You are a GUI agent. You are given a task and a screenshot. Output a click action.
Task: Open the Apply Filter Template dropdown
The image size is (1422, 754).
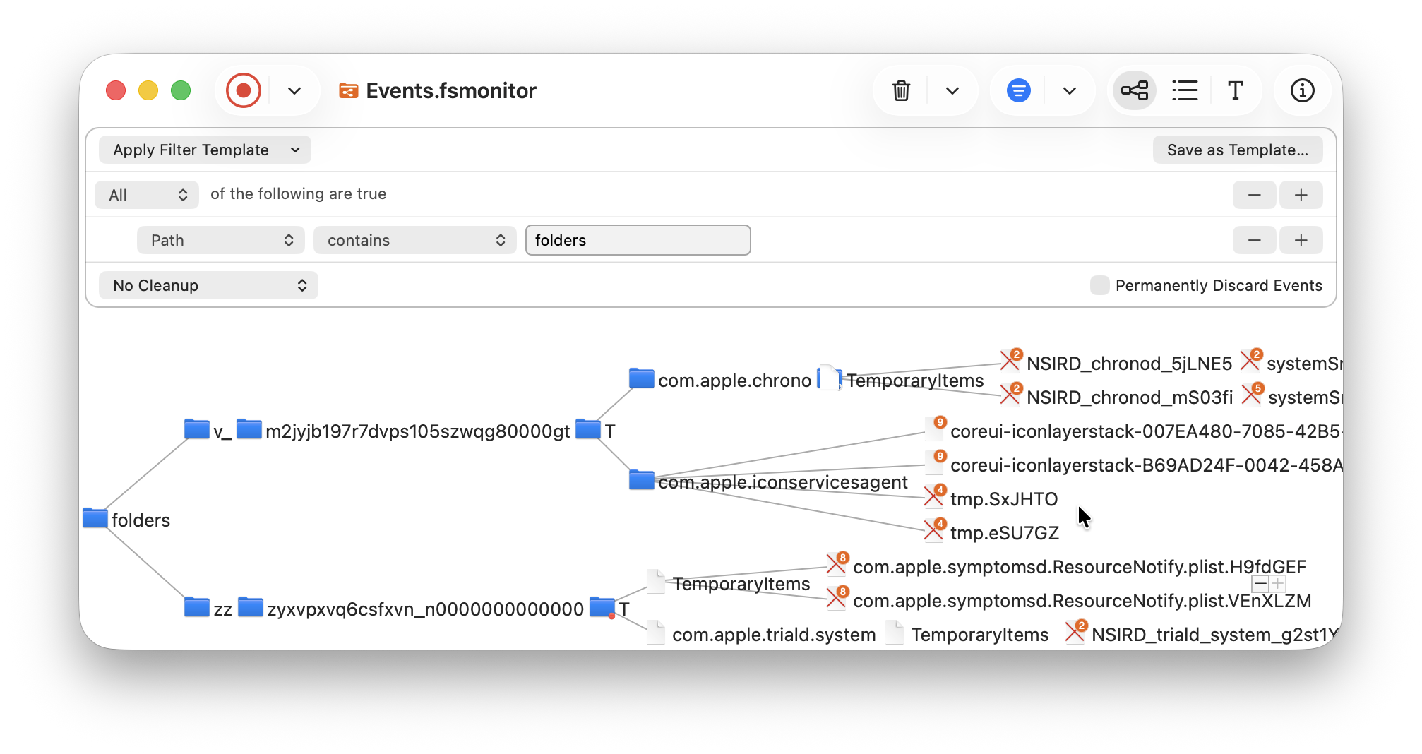(205, 150)
